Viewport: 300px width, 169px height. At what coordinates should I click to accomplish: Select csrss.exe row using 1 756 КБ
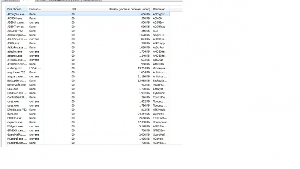88,106
